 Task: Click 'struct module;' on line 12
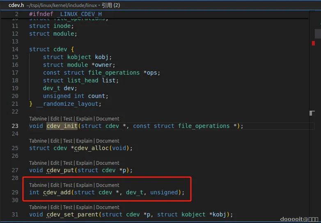(x=53, y=34)
